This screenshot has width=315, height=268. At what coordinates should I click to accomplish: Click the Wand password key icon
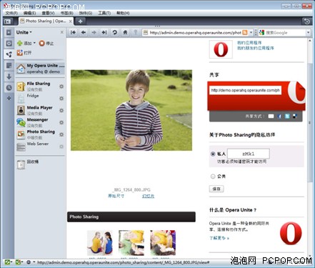[136, 32]
